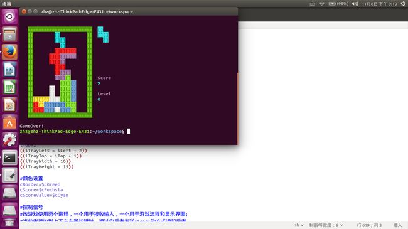Open the Files manager from the launcher
Image resolution: width=408 pixels, height=229 pixels.
(9, 34)
